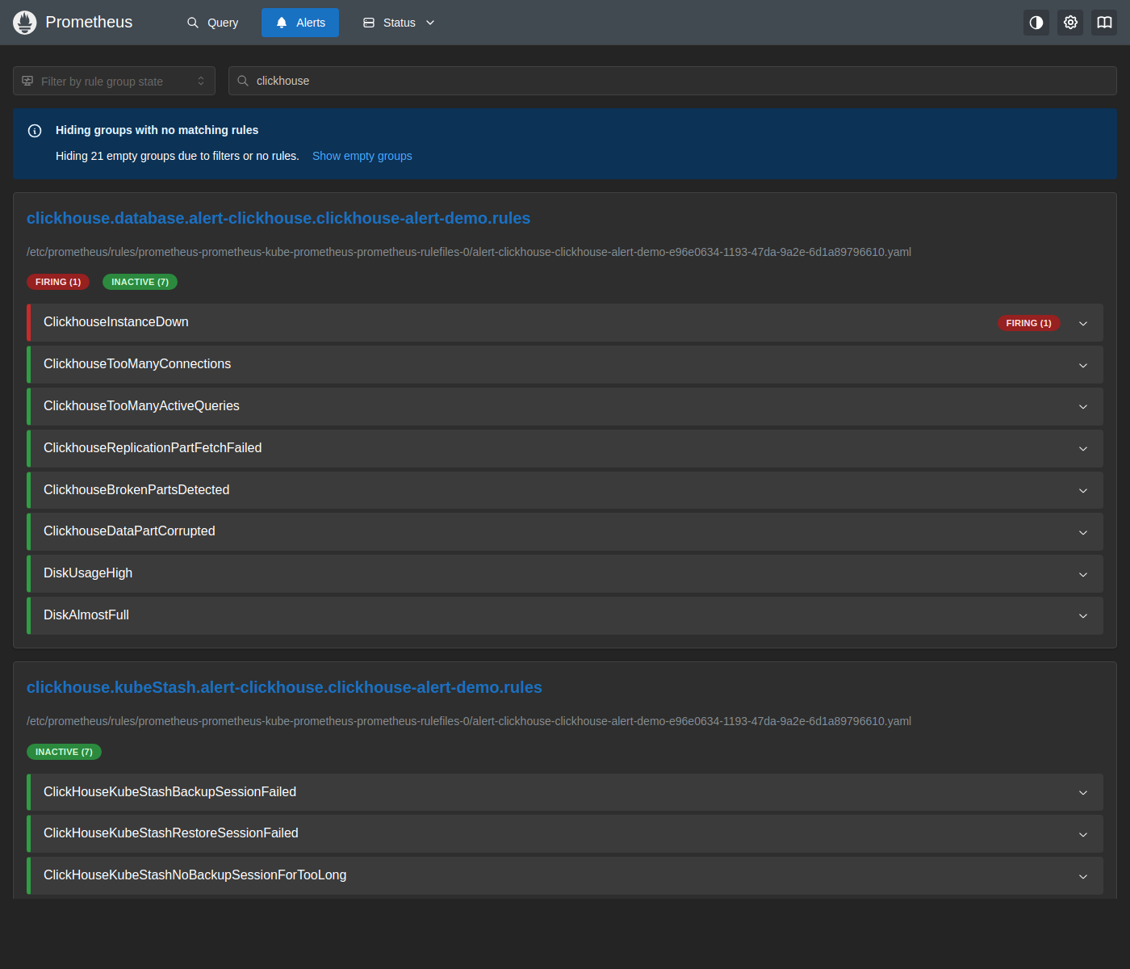Click the info icon in the banner

point(35,131)
